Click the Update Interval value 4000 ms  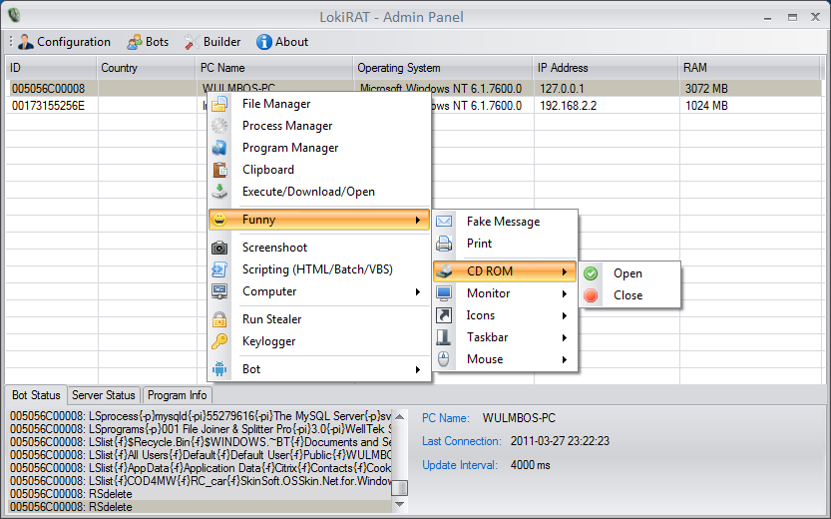point(530,465)
